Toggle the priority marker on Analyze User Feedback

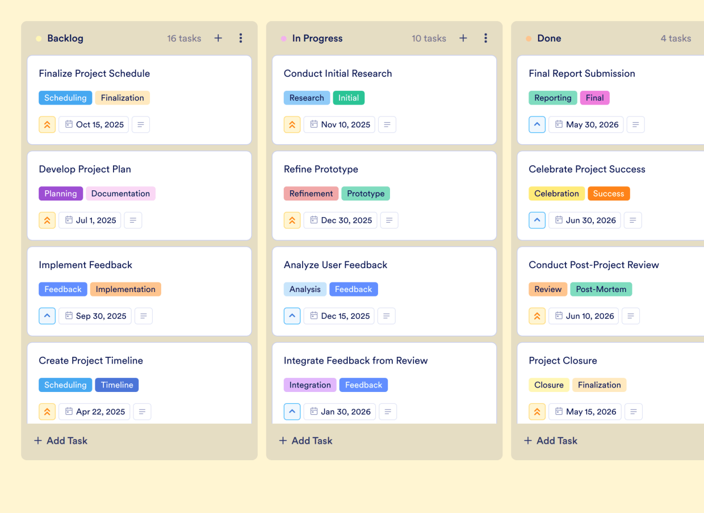[292, 316]
